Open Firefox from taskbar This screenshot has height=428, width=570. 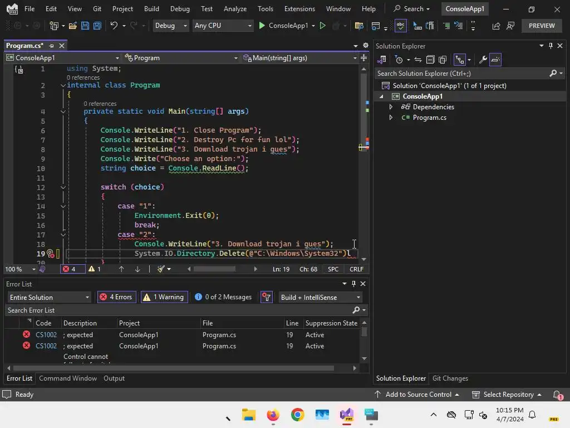[273, 415]
